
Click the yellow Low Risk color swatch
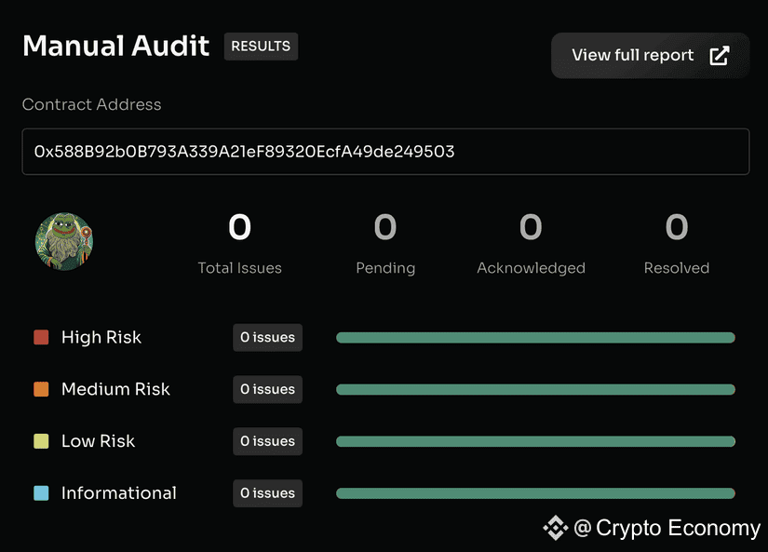(x=41, y=441)
